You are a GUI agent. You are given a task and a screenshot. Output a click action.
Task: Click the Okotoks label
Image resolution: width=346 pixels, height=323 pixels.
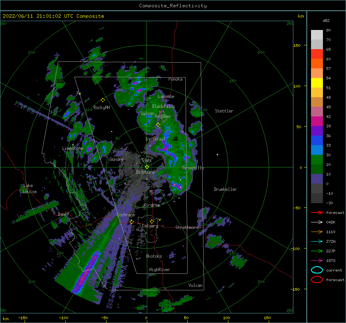click(154, 256)
